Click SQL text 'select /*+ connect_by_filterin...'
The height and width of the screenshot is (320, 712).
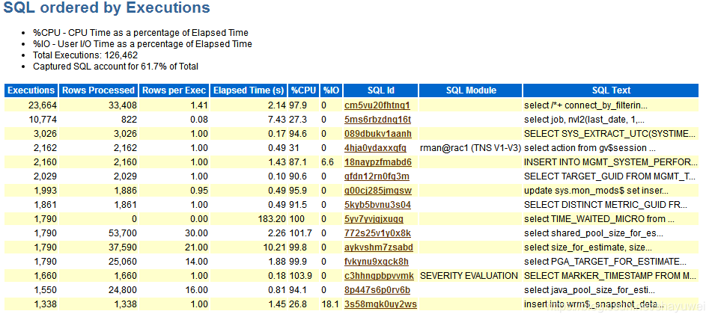[585, 105]
